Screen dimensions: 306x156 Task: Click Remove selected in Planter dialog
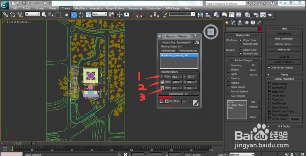[188, 51]
